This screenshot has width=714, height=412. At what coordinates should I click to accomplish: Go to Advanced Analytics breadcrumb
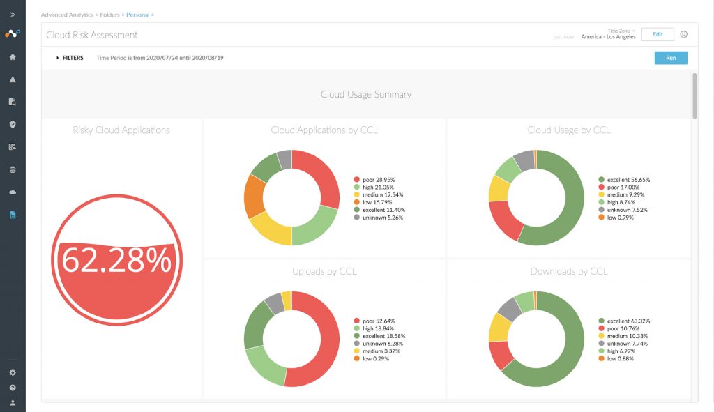click(x=67, y=15)
